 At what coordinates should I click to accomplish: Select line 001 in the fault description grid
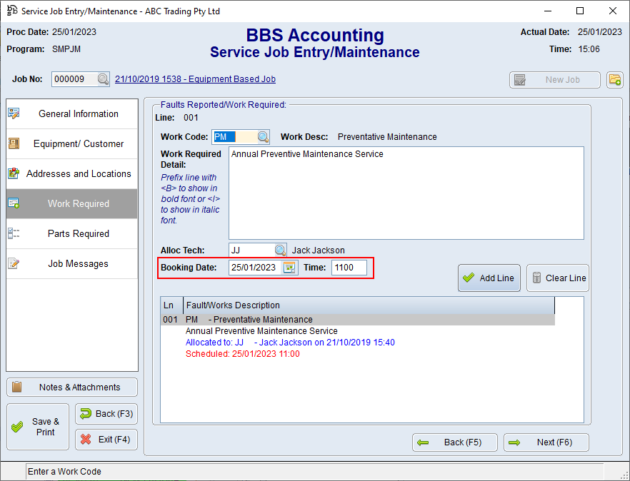pos(286,319)
